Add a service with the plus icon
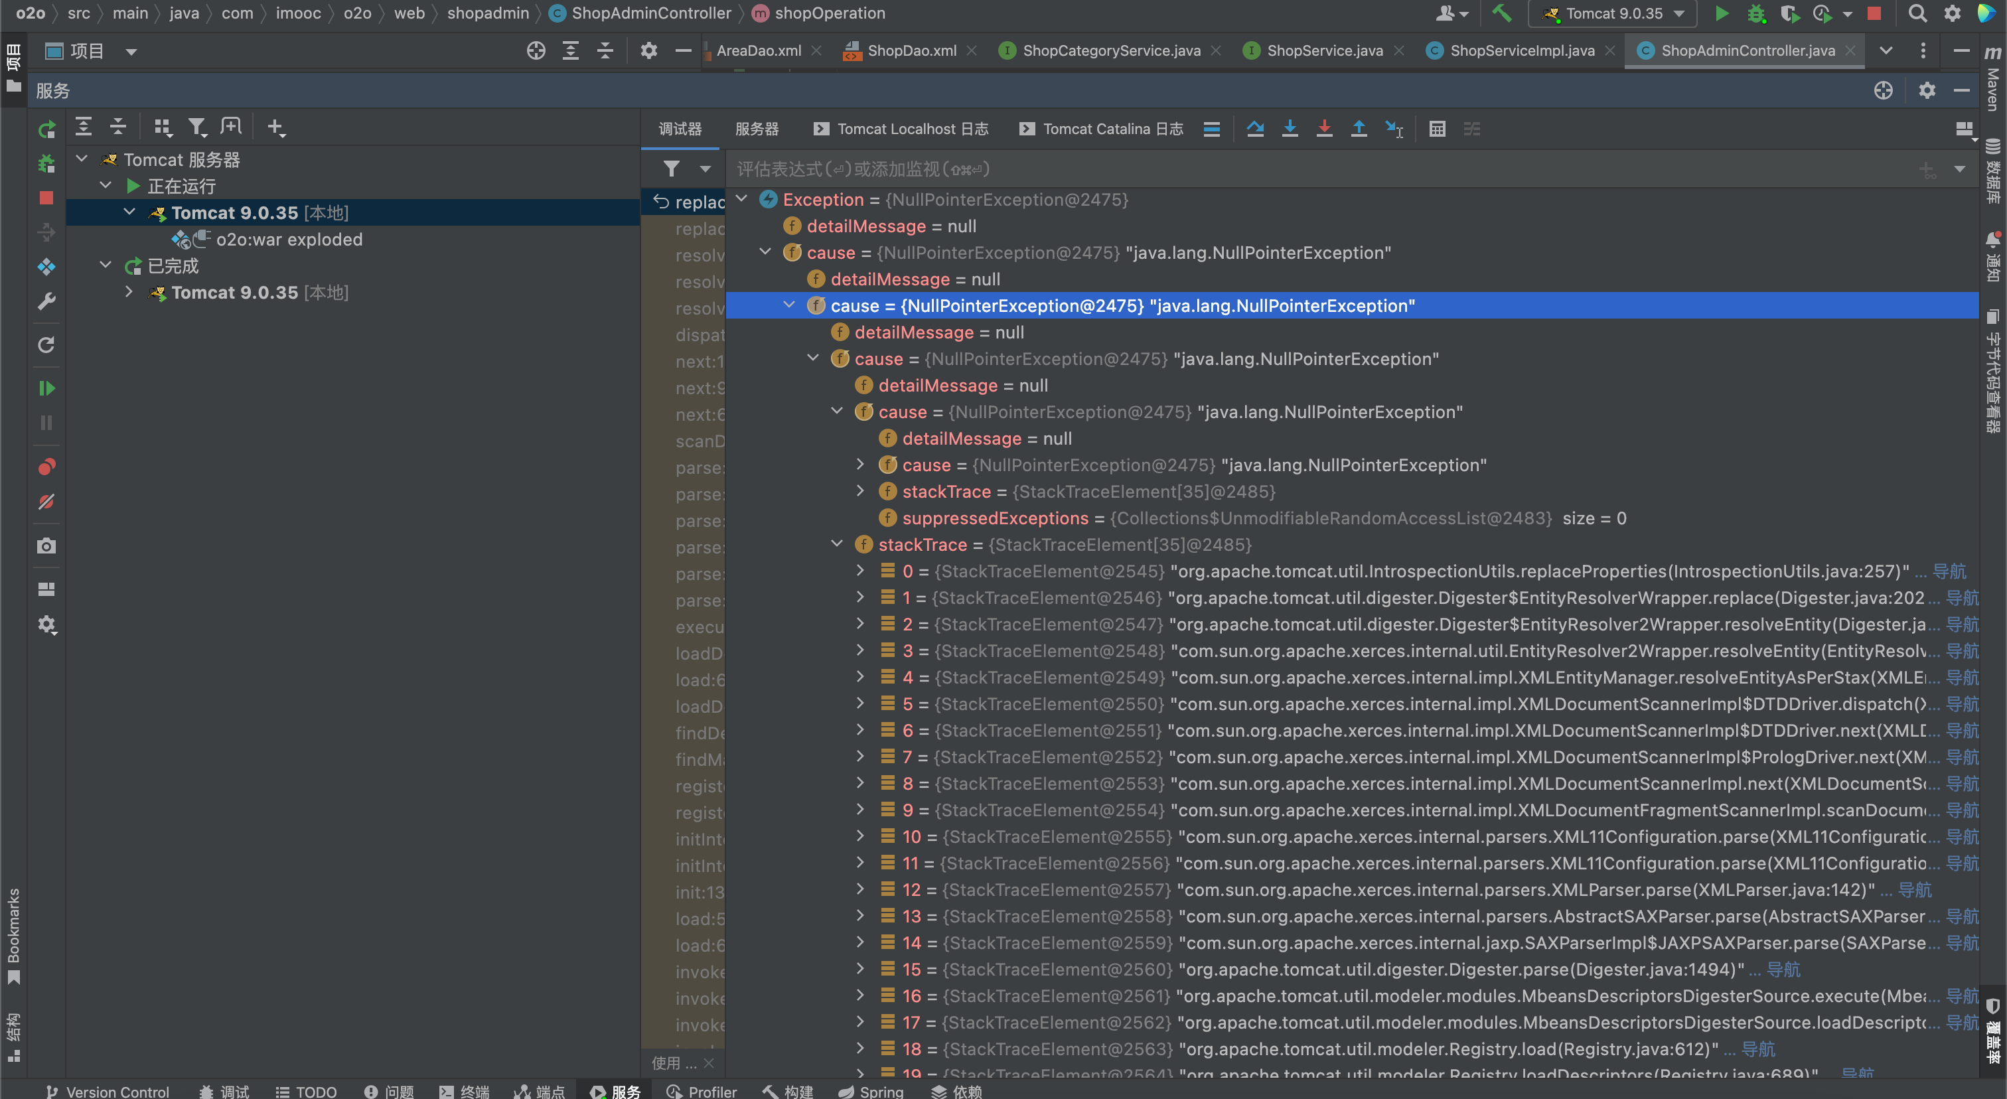This screenshot has height=1099, width=2007. 276,127
